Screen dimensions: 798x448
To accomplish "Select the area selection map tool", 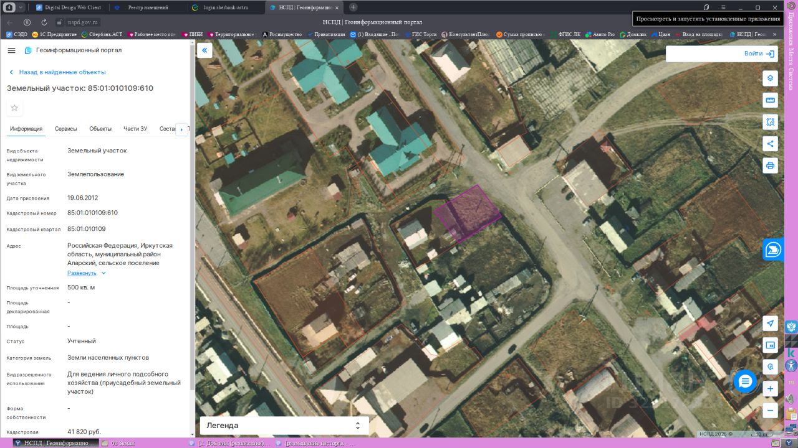I will pos(770,122).
